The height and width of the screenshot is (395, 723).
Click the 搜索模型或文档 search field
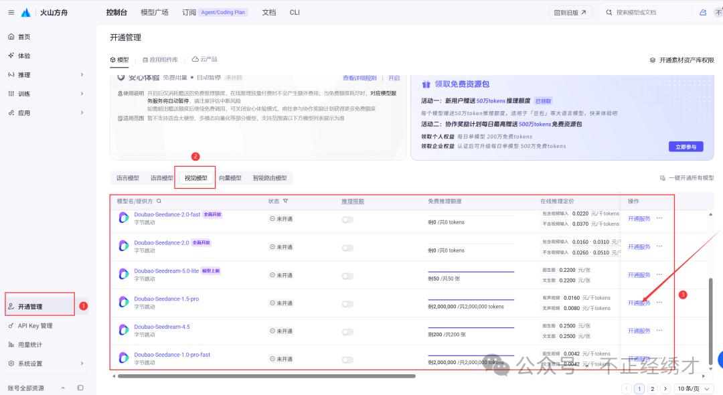(x=647, y=13)
